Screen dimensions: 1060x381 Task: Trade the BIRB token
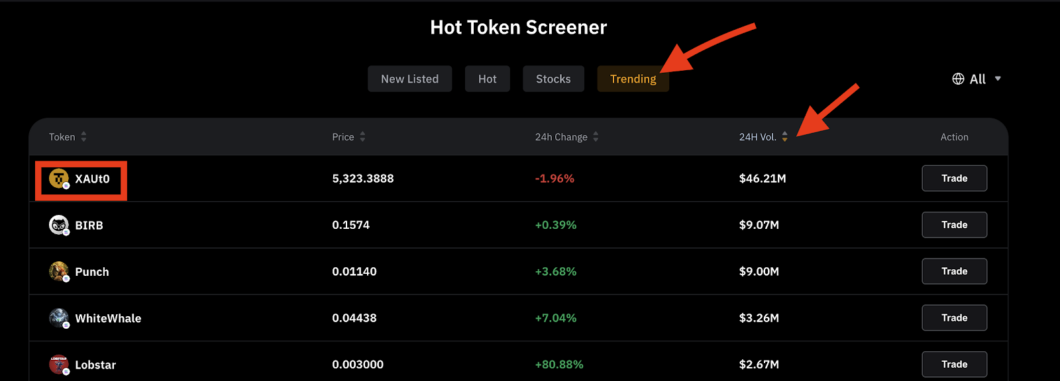(x=954, y=225)
